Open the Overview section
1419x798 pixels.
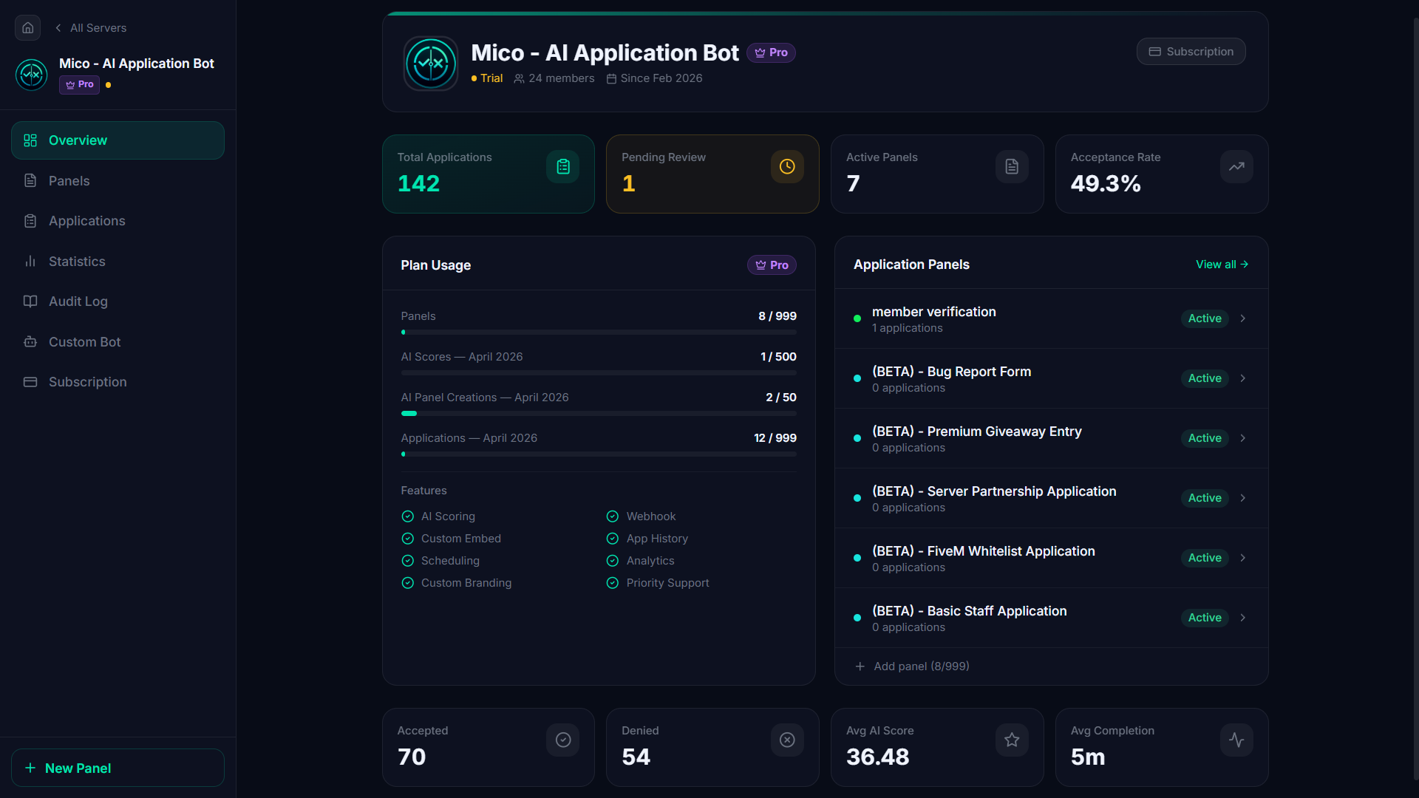(118, 140)
